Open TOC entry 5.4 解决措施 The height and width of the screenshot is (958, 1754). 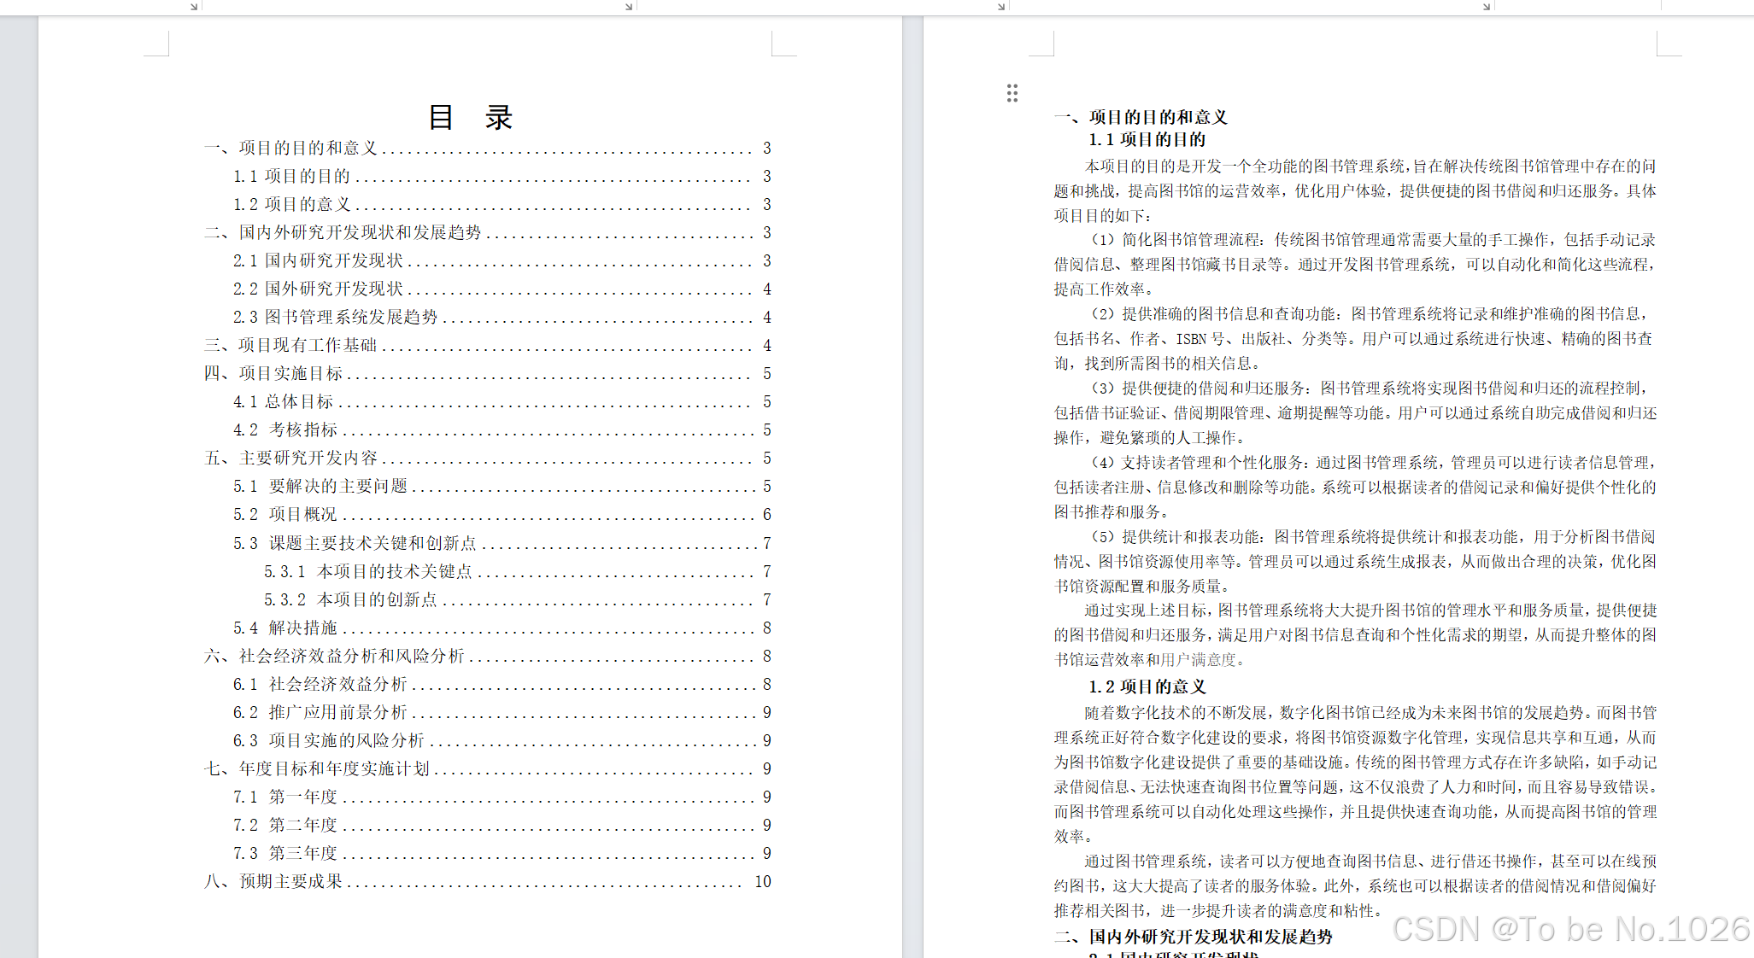coord(285,628)
